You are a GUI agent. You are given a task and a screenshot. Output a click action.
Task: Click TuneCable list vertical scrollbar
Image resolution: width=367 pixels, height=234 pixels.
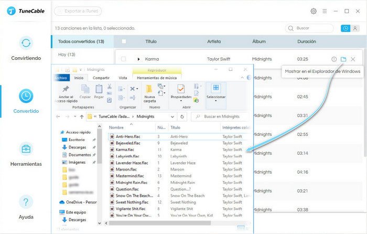365,103
